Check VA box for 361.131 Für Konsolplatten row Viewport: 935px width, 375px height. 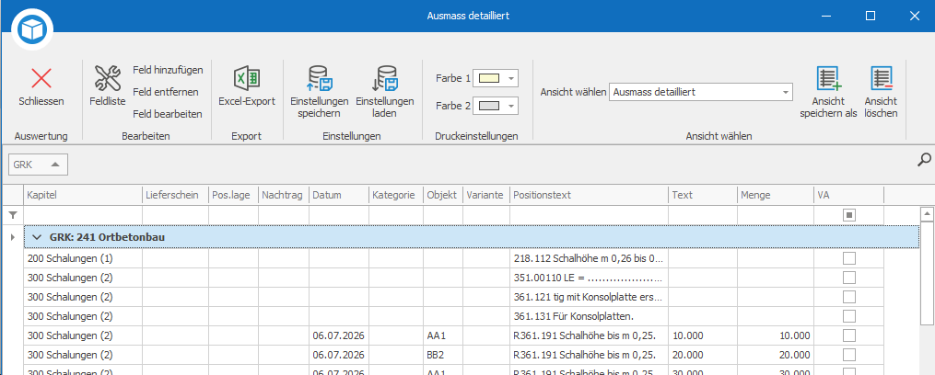(x=849, y=315)
